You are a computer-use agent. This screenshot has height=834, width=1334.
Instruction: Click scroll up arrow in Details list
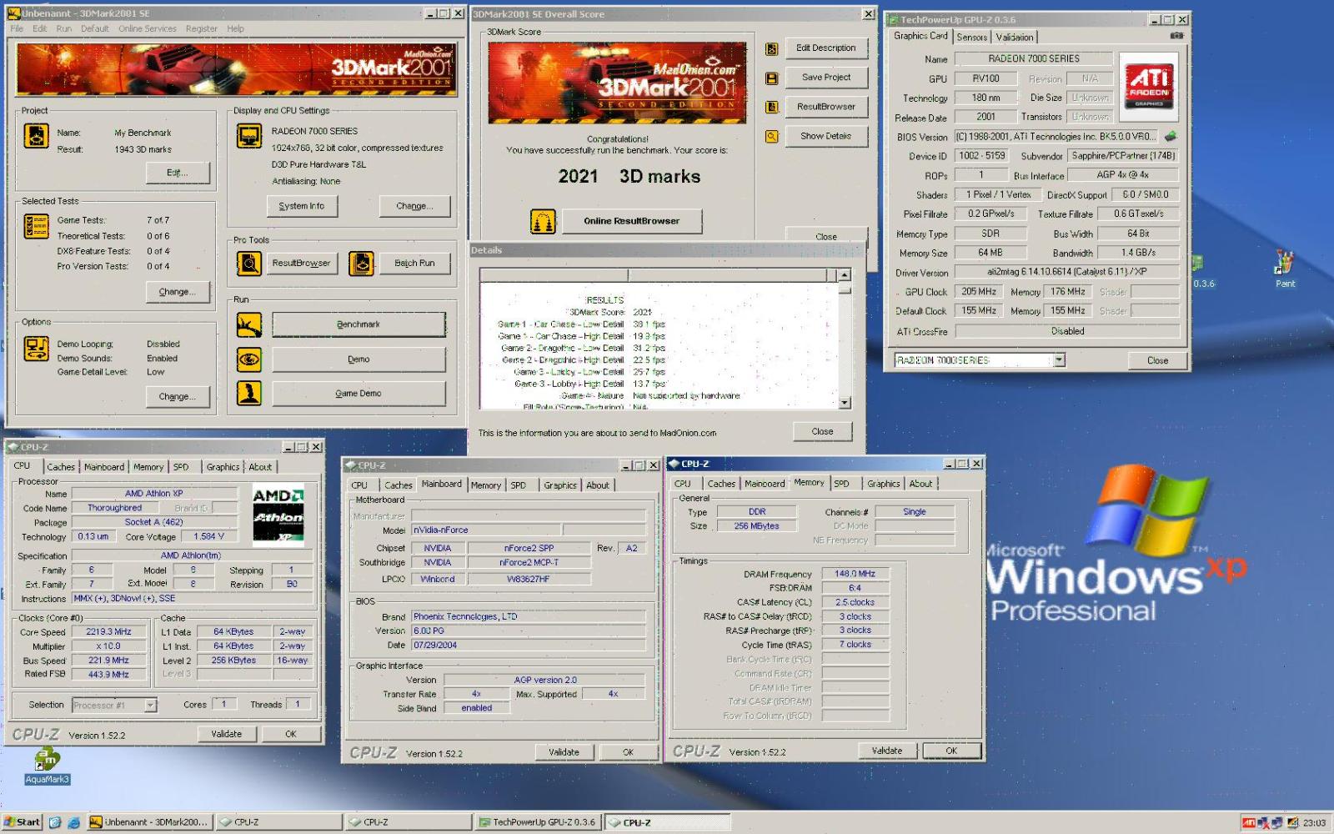coord(845,275)
